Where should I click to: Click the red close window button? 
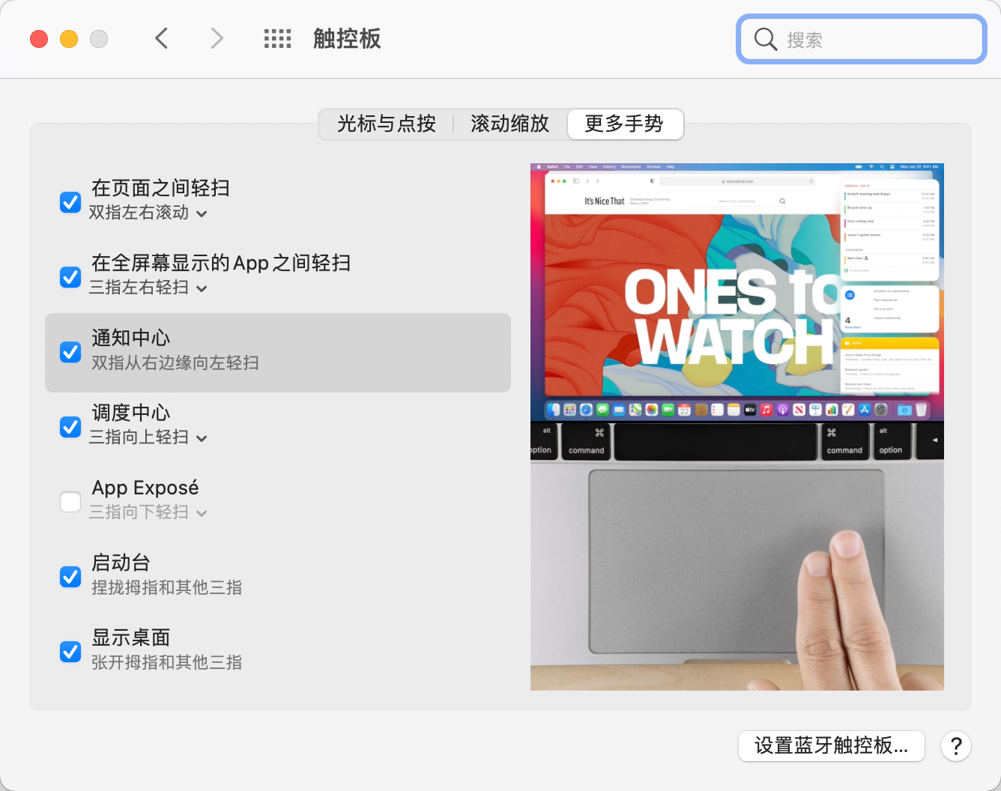[39, 39]
